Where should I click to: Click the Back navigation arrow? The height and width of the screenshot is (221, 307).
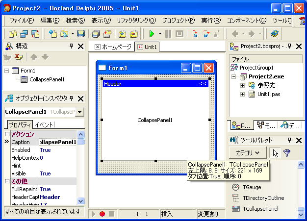click(x=235, y=34)
